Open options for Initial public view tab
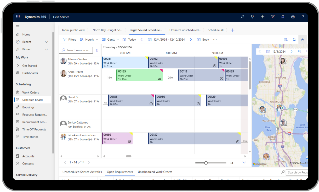The image size is (319, 192). [x=88, y=30]
